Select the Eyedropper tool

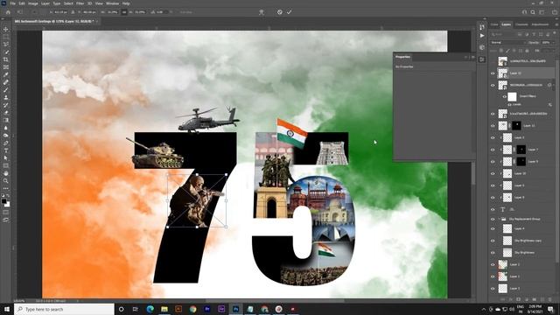pyautogui.click(x=6, y=74)
